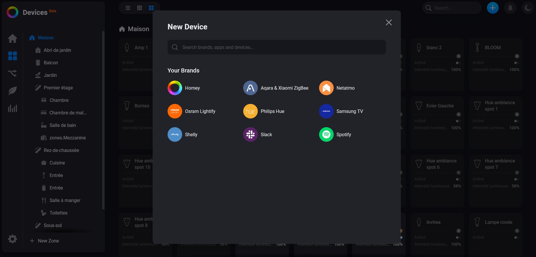The height and width of the screenshot is (257, 536).
Task: Choose the Aqara & Xiaomi ZigBee brand
Action: pos(276,88)
